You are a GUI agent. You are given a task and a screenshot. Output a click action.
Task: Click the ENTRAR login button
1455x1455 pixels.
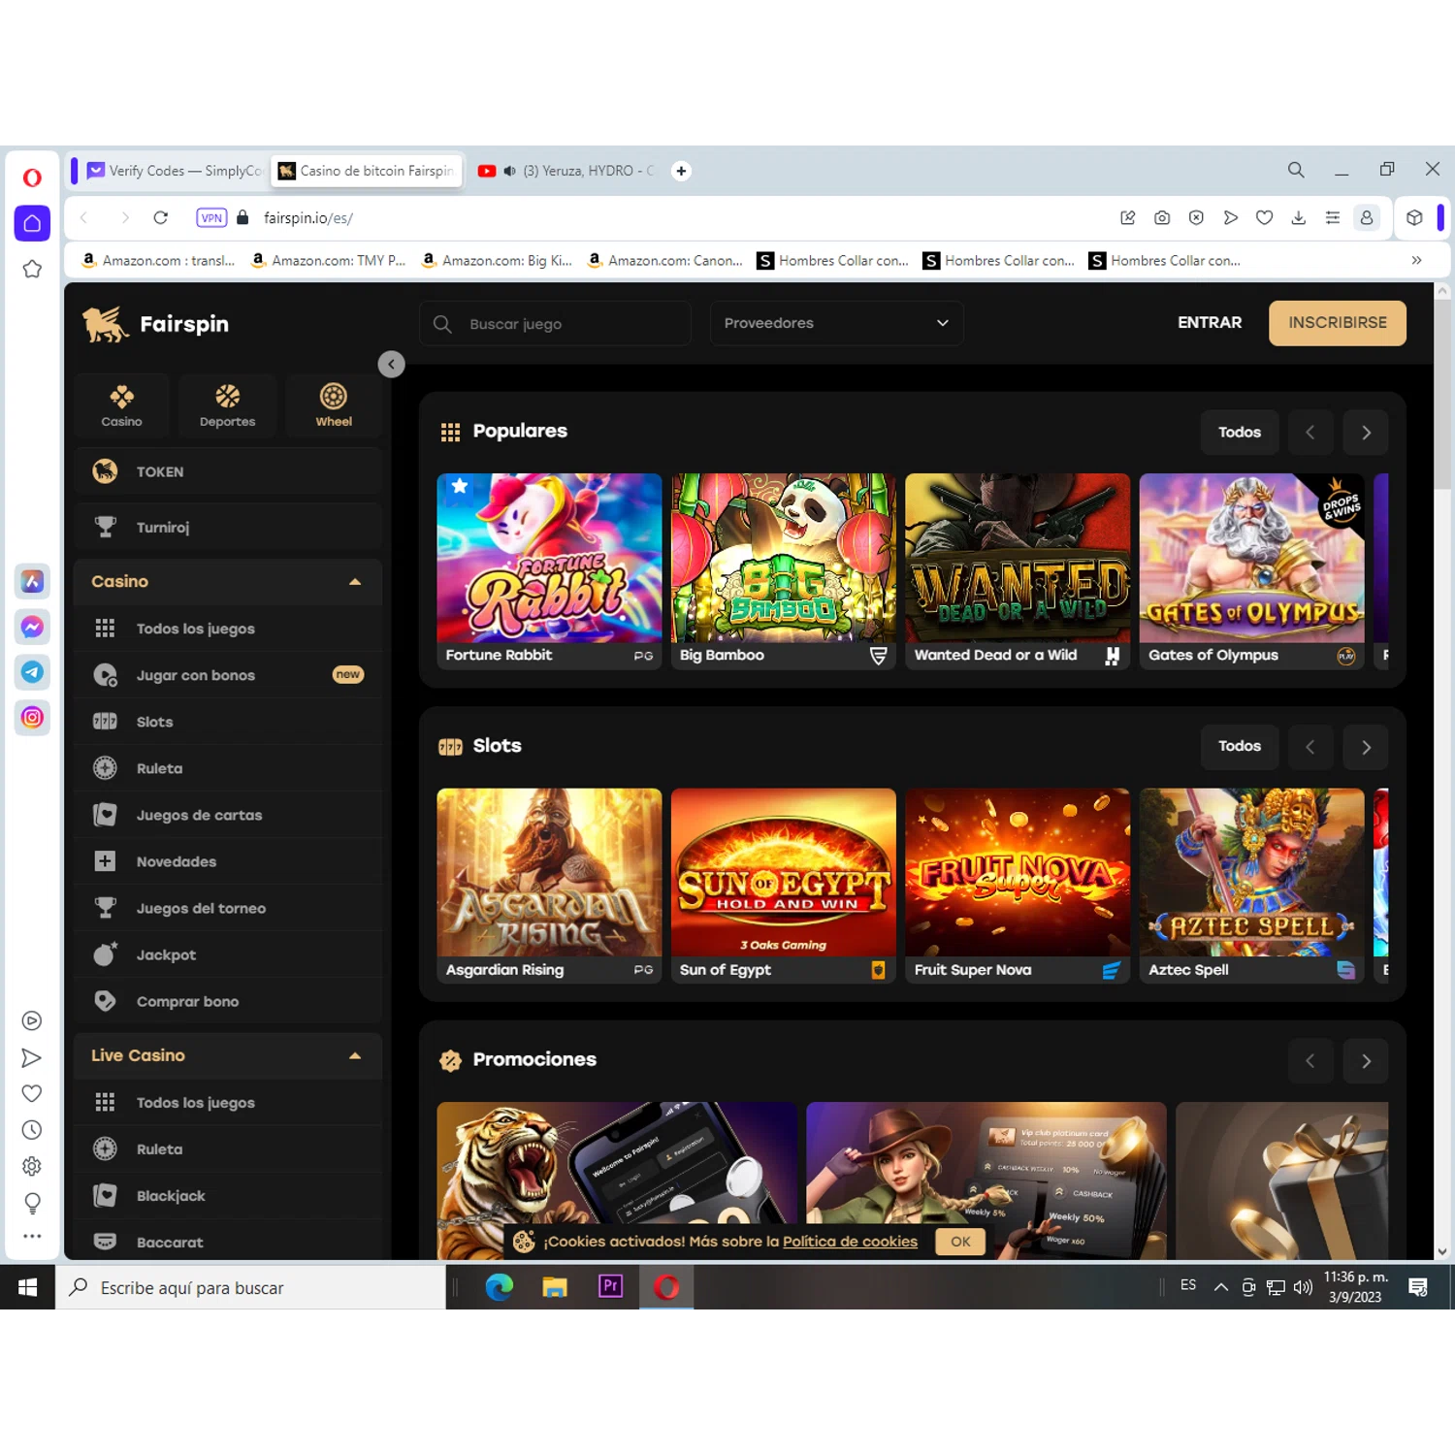point(1210,322)
